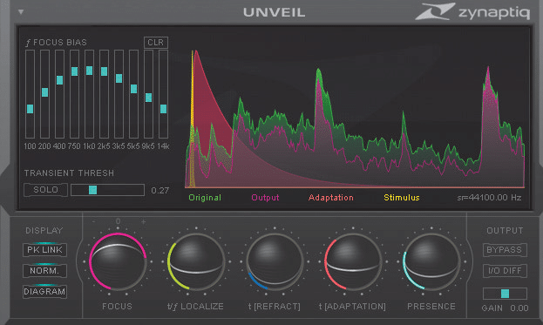Image resolution: width=543 pixels, height=325 pixels.
Task: Clear focus bias with CLR button
Action: 156,42
